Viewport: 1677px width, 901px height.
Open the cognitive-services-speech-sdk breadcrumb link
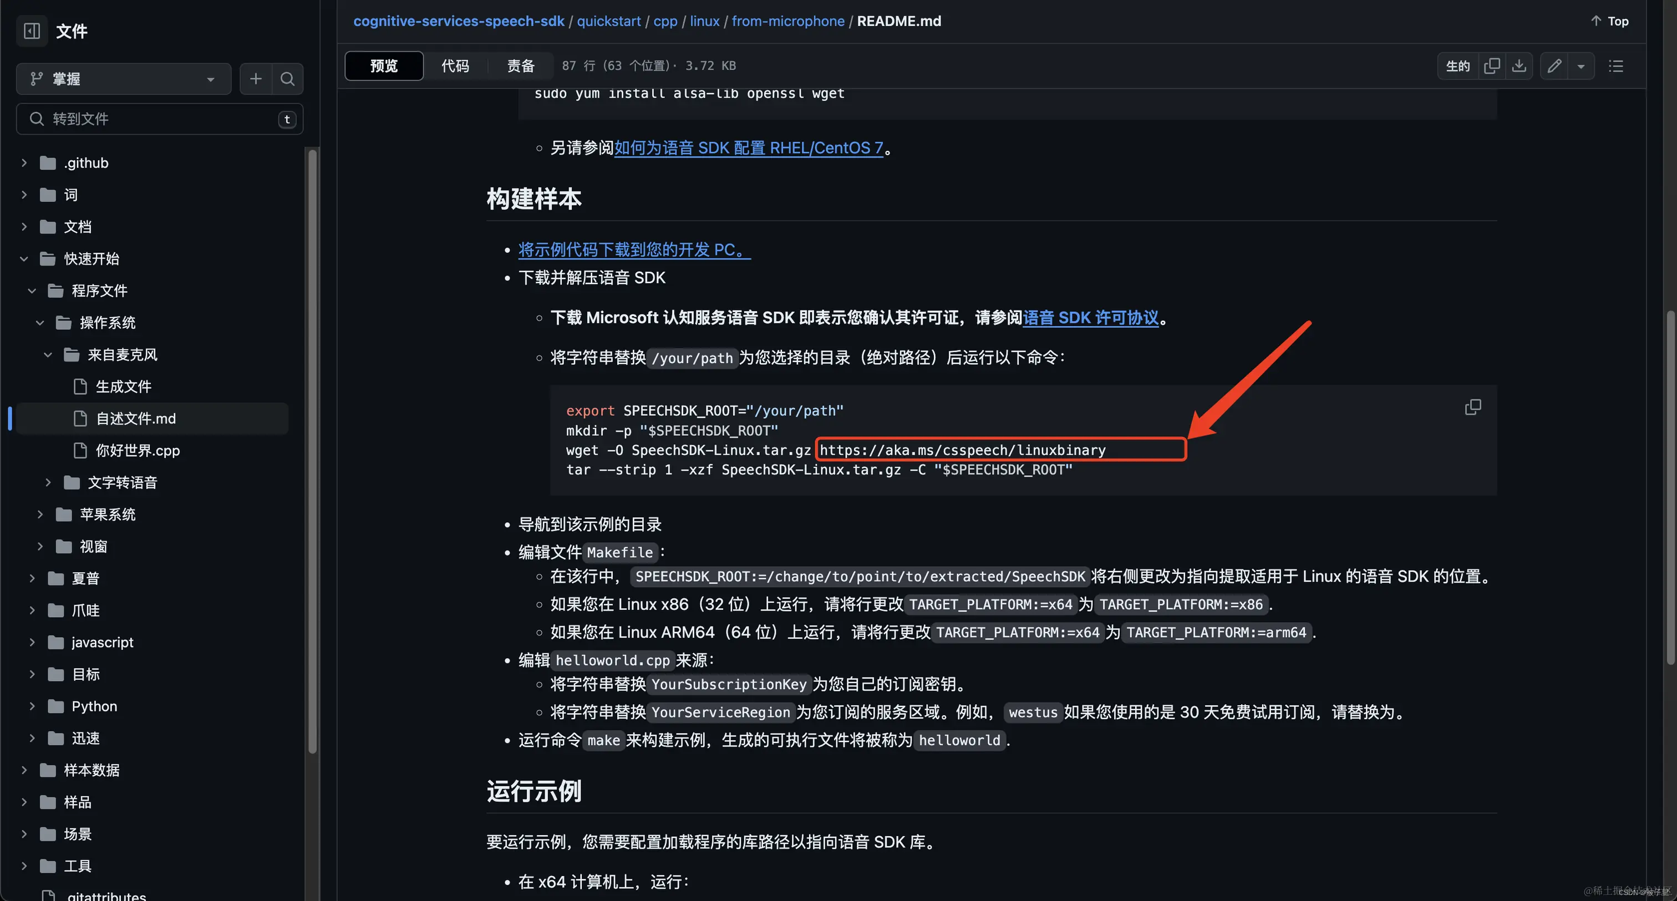click(459, 21)
